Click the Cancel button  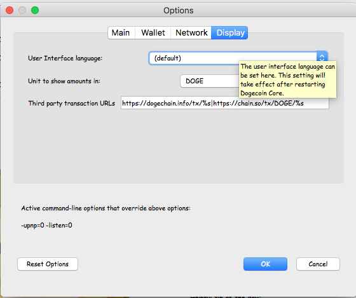(318, 264)
